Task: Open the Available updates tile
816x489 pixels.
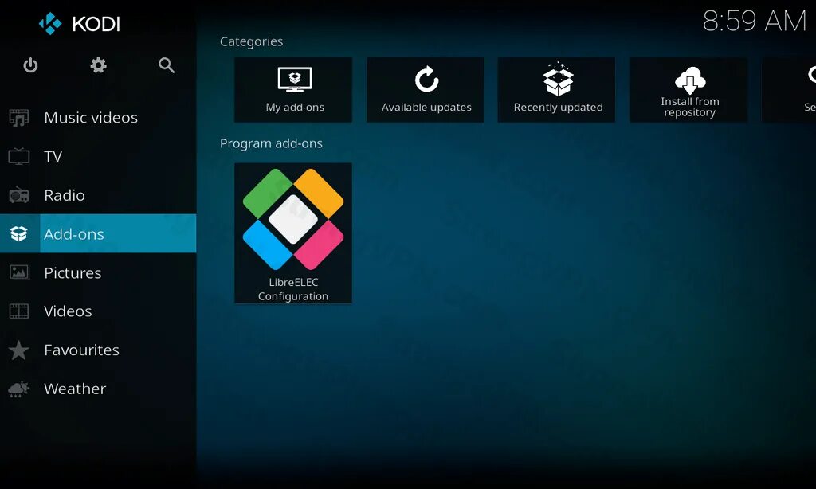Action: (x=426, y=90)
